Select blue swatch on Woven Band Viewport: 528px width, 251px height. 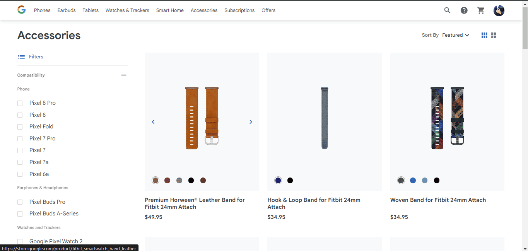point(413,180)
